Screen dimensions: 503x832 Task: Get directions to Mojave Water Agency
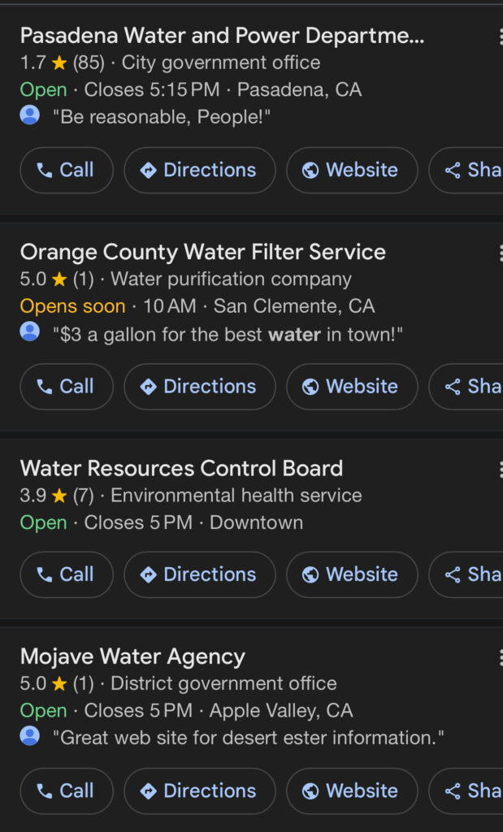tap(199, 791)
